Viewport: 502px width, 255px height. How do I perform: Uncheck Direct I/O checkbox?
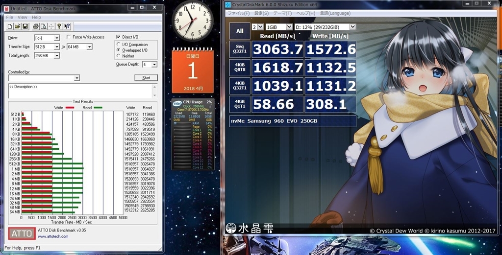coord(118,37)
